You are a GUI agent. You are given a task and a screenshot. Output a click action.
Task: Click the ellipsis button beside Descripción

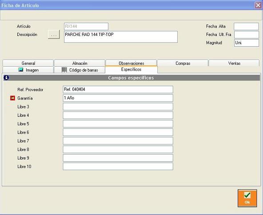pos(54,35)
